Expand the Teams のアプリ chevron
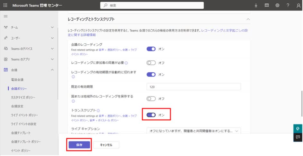 coord(52,59)
